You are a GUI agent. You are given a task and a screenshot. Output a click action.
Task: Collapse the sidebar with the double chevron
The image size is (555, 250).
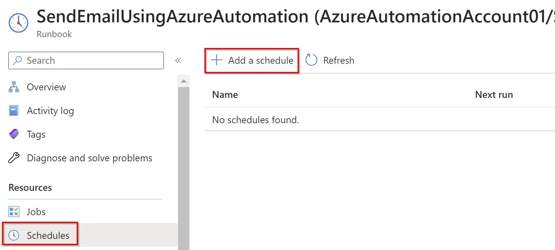[178, 60]
